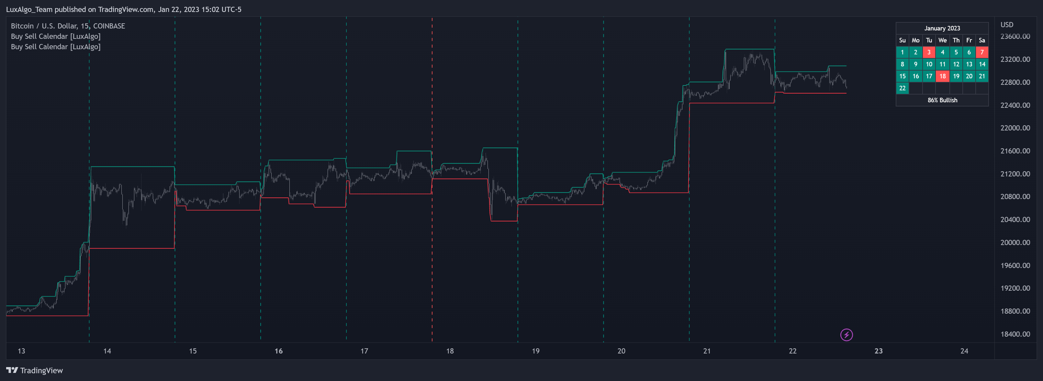The height and width of the screenshot is (381, 1043).
Task: Click the 20400.00 price axis label
Action: click(1015, 219)
